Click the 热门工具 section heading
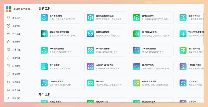208x107 pixels. coord(44,95)
